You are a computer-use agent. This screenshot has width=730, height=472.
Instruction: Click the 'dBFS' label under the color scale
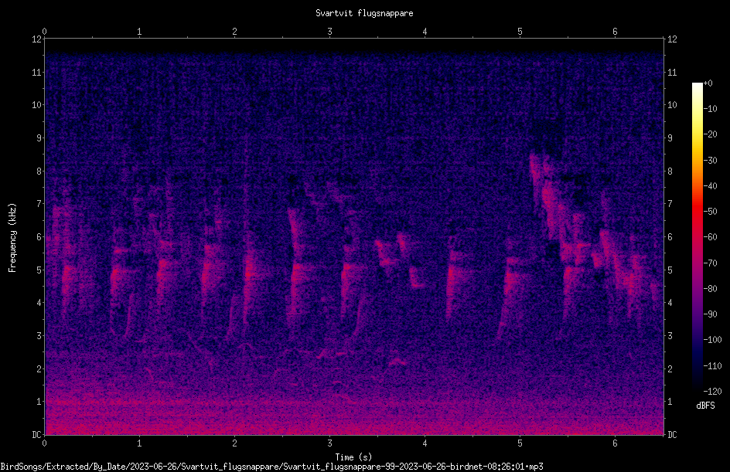(705, 406)
